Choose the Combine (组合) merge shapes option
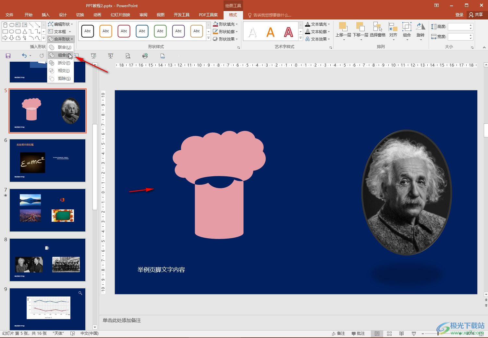The width and height of the screenshot is (488, 338). pos(61,55)
